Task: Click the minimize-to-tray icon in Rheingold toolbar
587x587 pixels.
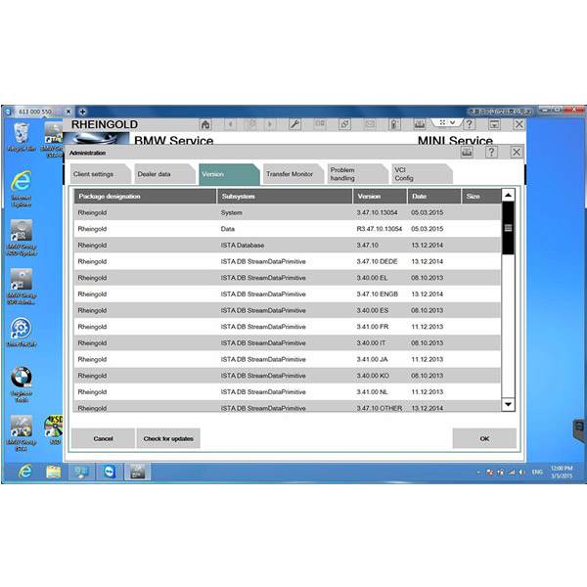Action: tap(494, 124)
